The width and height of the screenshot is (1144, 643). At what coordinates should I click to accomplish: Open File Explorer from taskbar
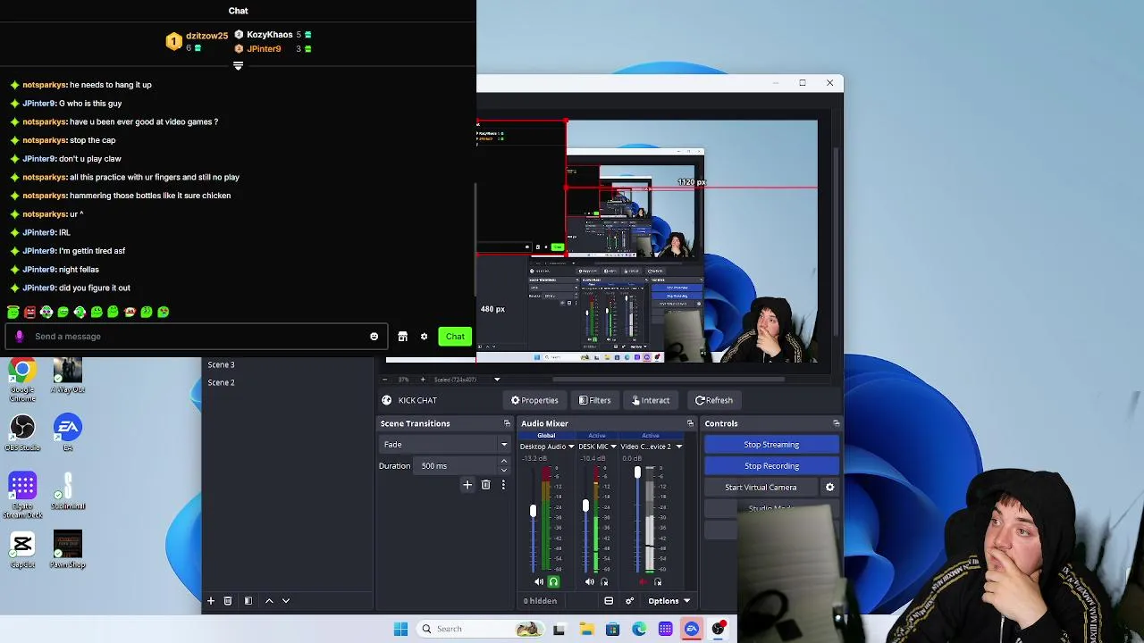click(586, 630)
